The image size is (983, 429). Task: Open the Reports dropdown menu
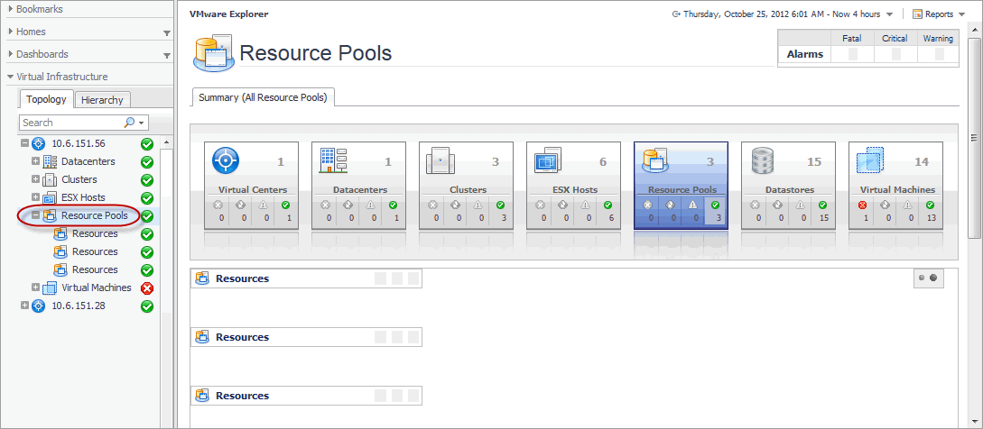tap(938, 14)
